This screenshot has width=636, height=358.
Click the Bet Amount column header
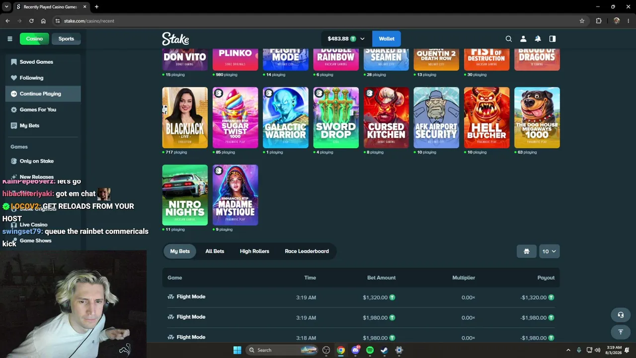click(x=382, y=277)
